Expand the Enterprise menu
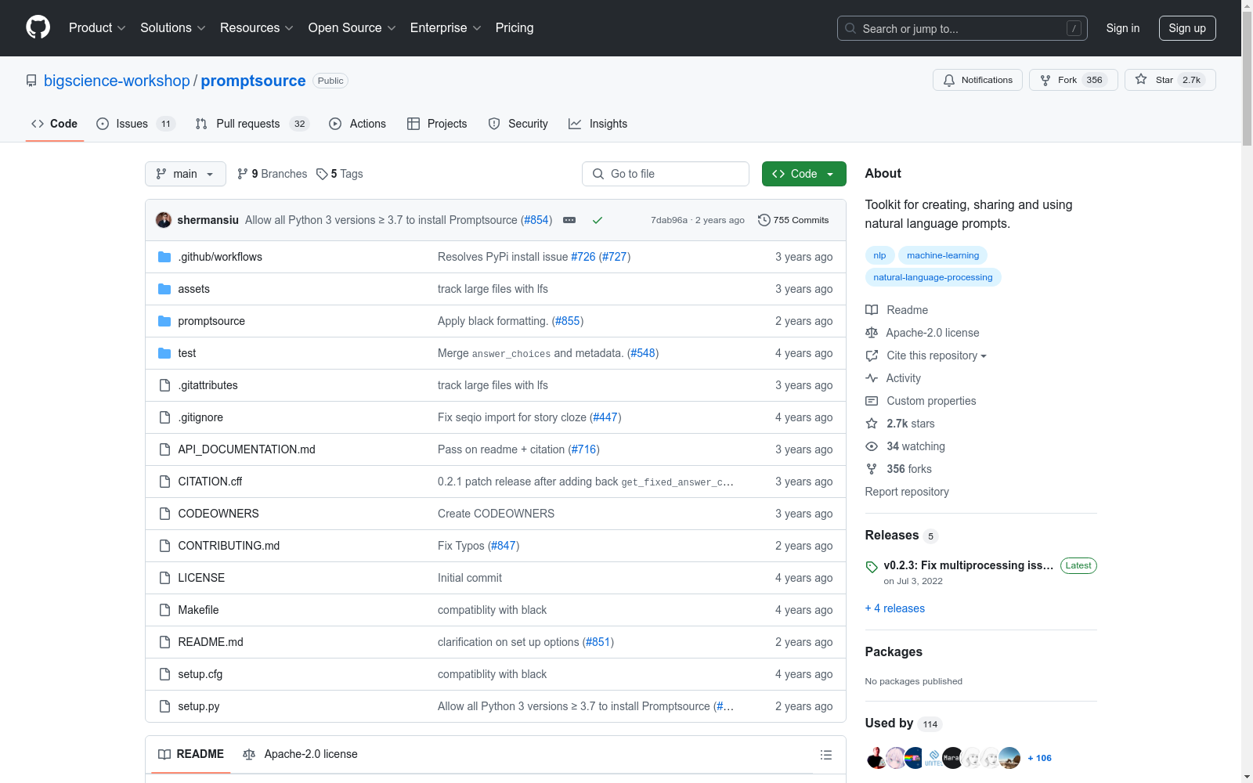Screen dimensions: 1253x783 [x=446, y=27]
